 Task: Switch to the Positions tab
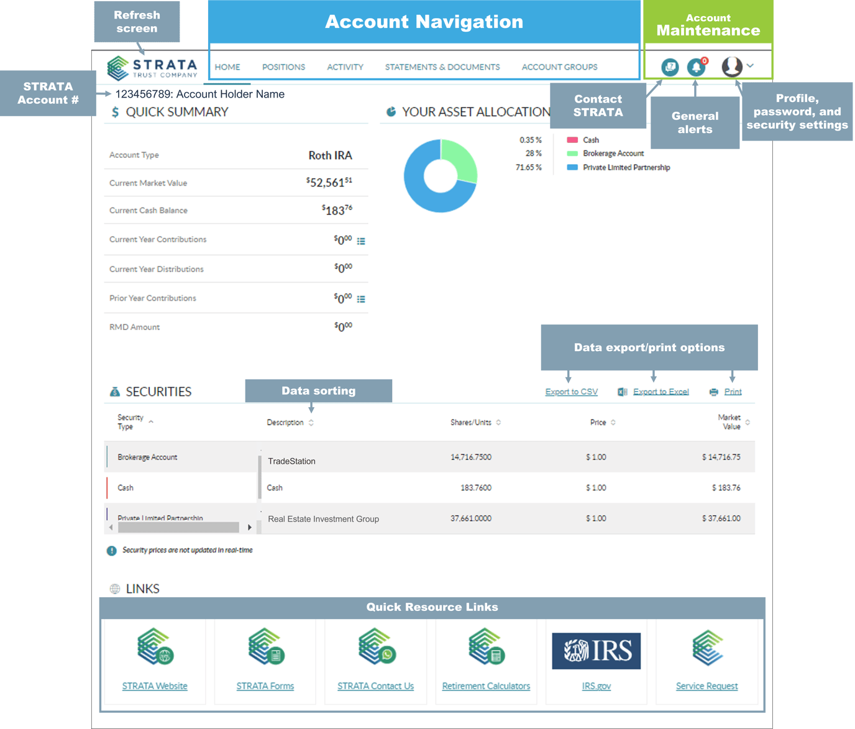283,66
